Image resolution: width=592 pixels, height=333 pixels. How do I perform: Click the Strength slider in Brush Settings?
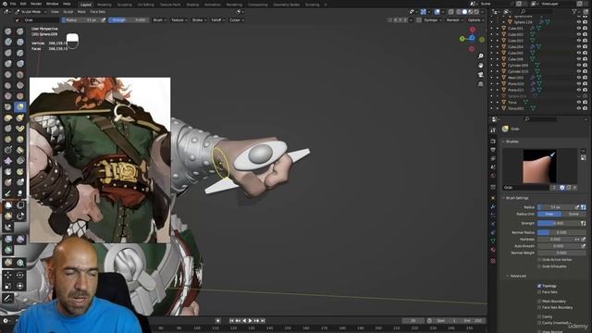[559, 224]
